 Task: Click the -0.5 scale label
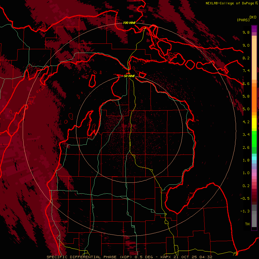point(245,199)
